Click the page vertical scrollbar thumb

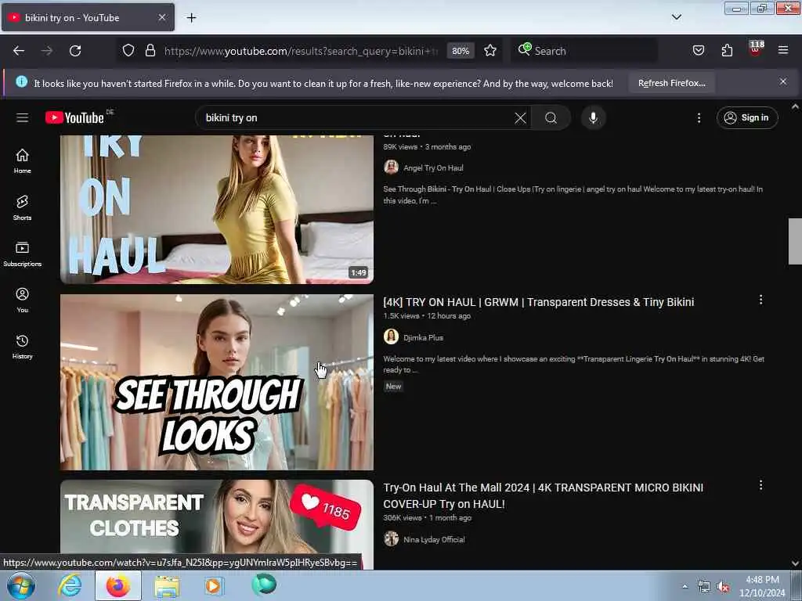coord(795,241)
